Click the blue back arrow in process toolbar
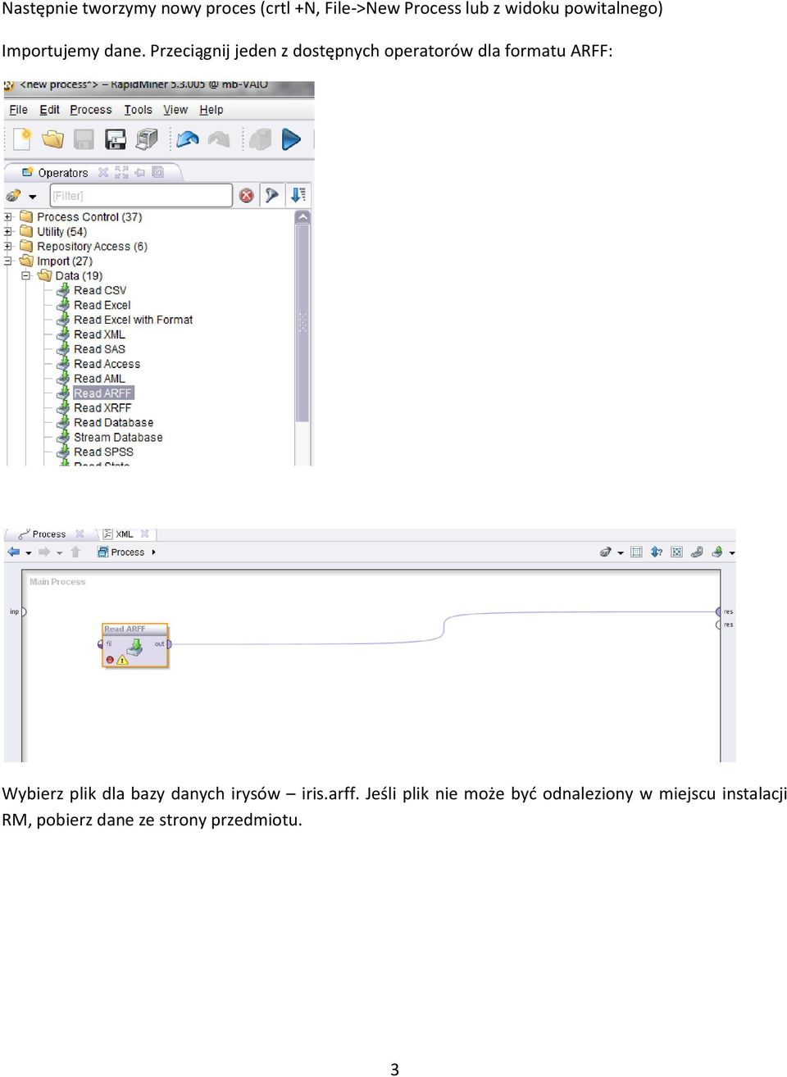 pyautogui.click(x=14, y=552)
